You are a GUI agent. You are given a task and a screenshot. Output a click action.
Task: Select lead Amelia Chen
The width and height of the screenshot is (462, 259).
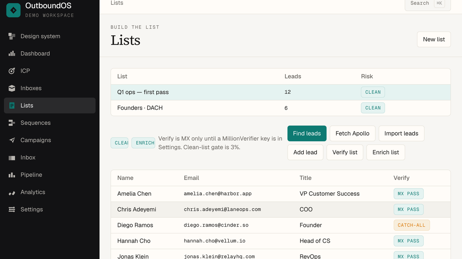[134, 194]
